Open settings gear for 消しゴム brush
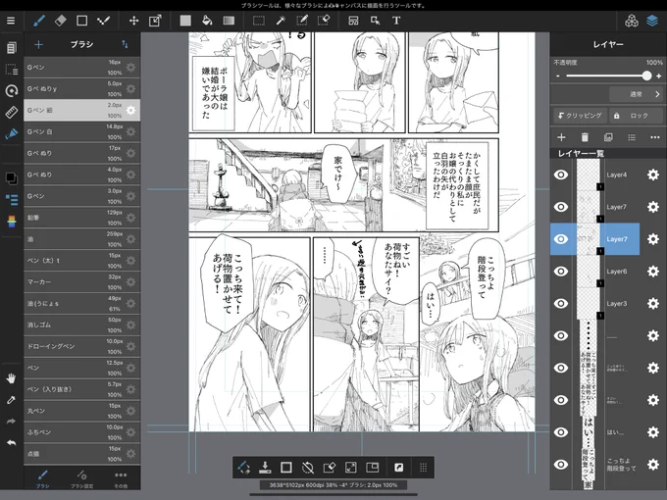 (x=130, y=325)
